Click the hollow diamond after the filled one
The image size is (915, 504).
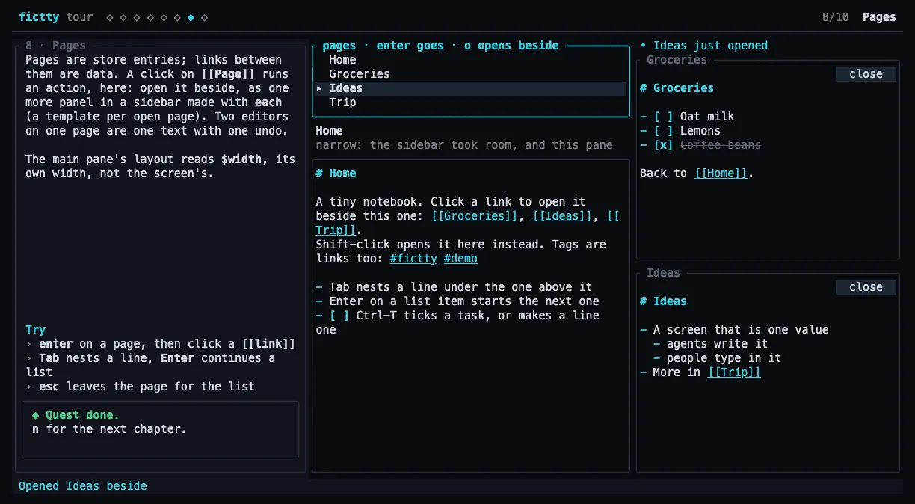coord(204,17)
